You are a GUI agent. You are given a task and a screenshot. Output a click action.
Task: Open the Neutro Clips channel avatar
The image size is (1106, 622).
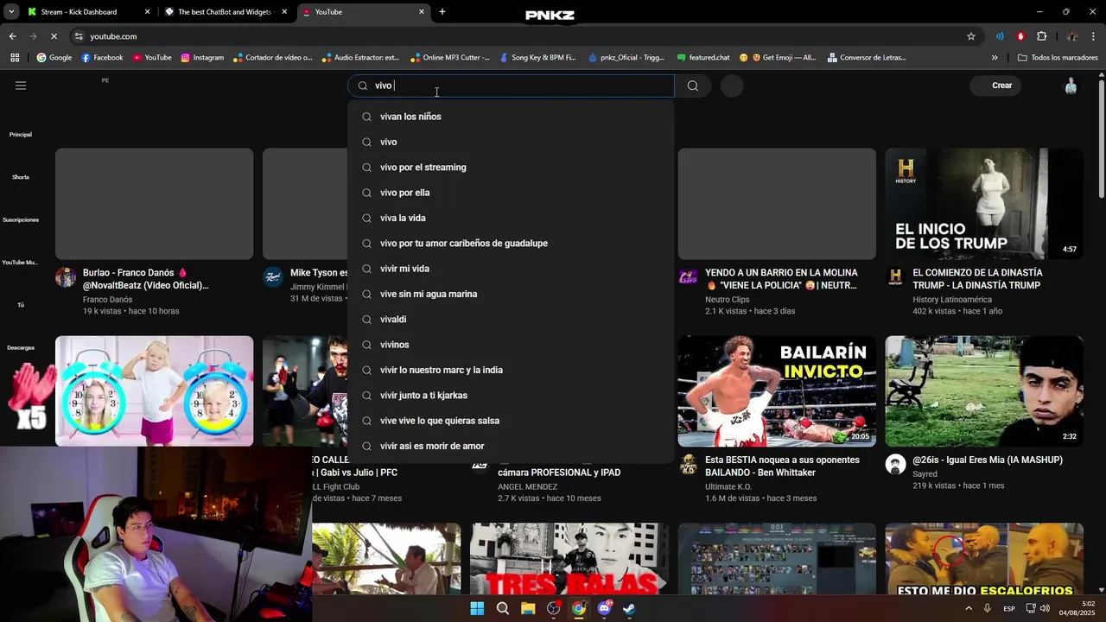click(688, 277)
